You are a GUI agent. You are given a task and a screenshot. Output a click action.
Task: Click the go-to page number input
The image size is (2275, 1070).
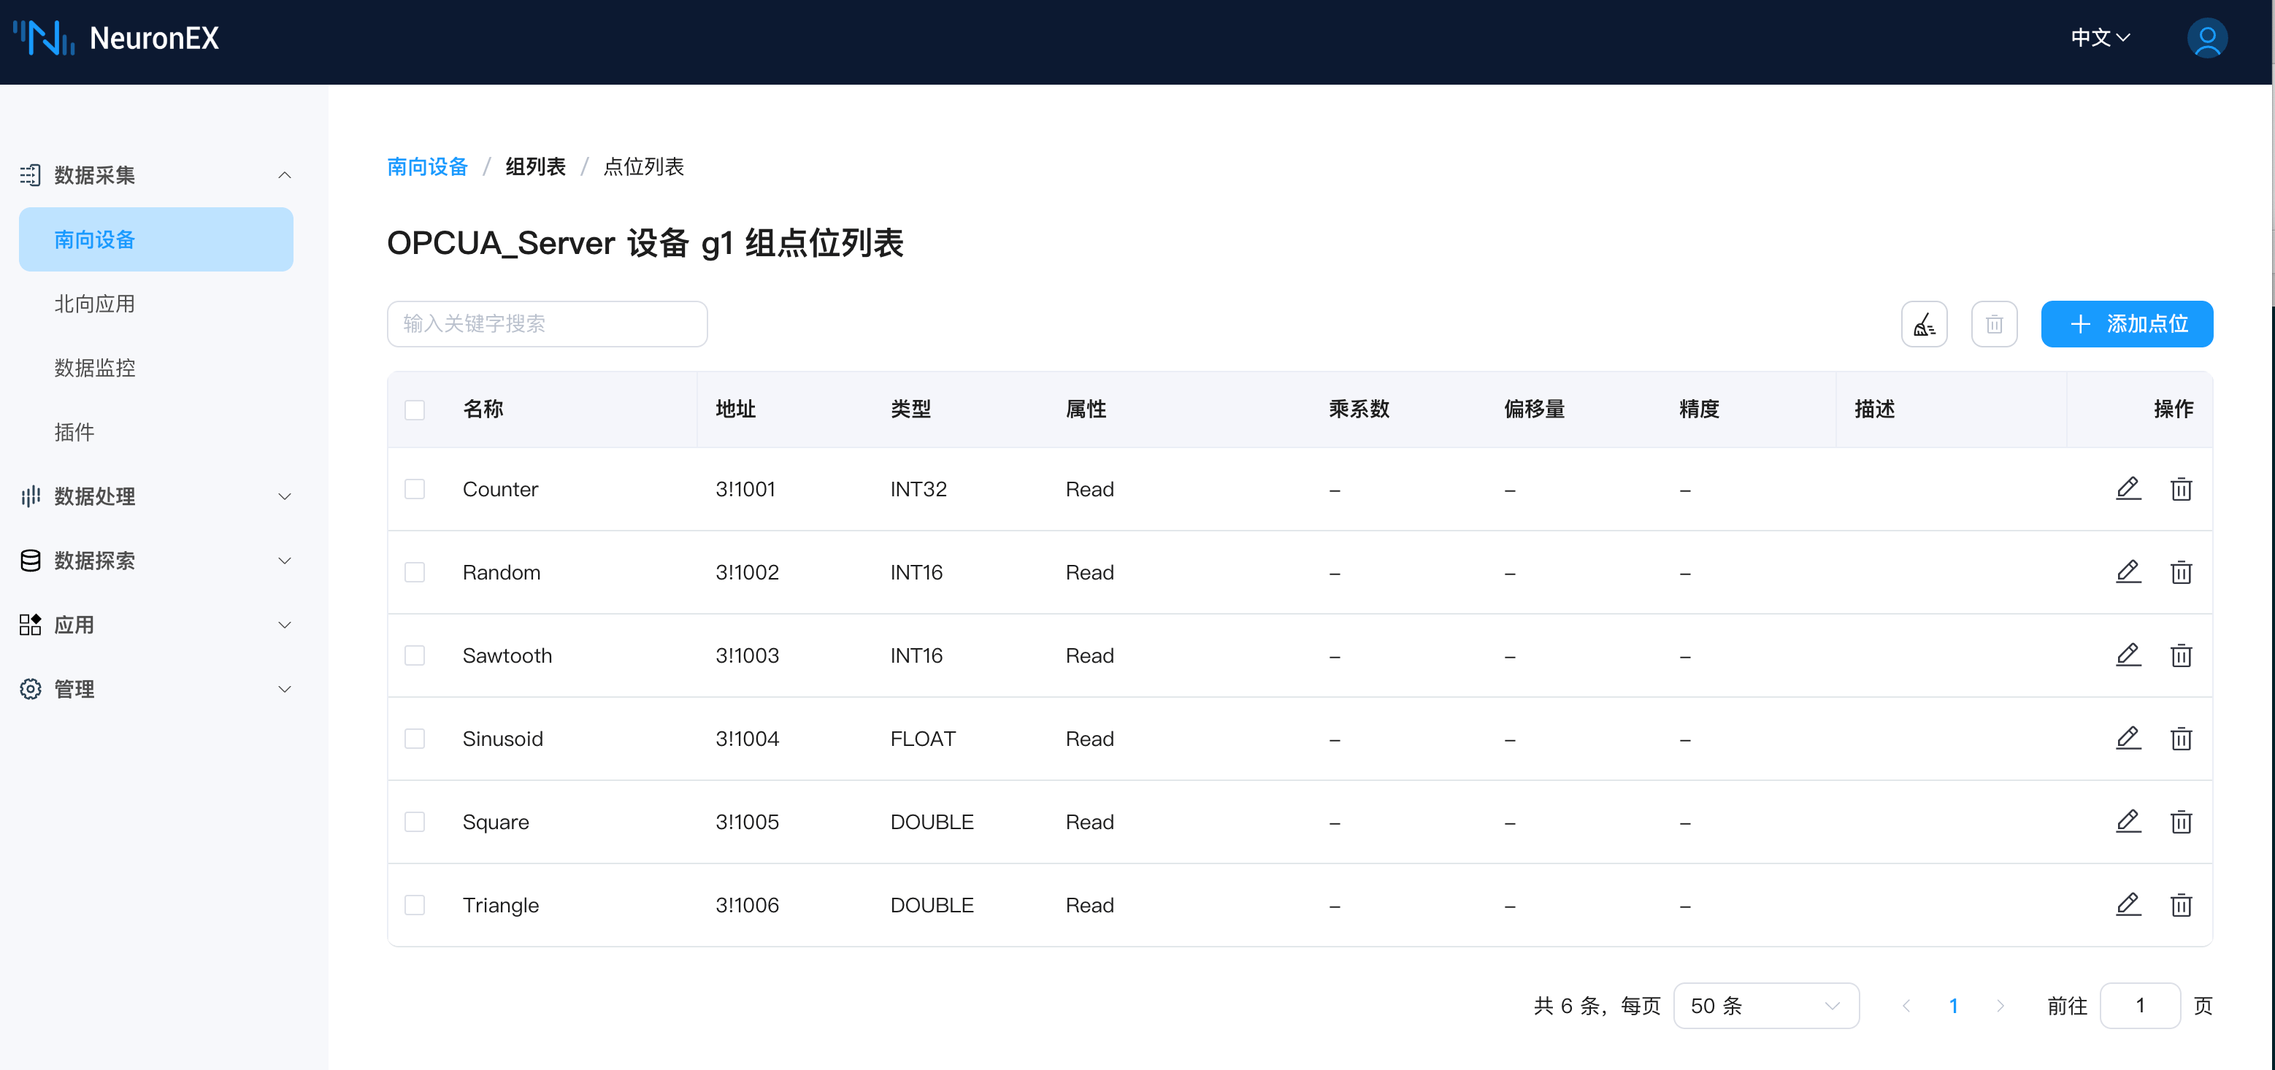coord(2138,1006)
